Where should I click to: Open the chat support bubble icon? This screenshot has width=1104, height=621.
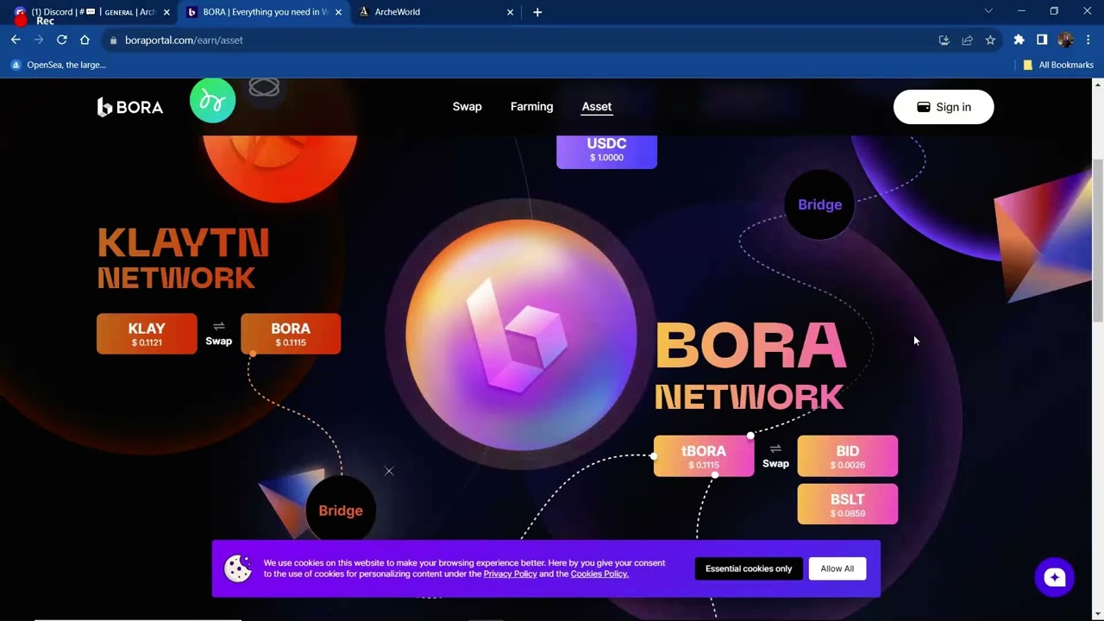(x=1054, y=577)
